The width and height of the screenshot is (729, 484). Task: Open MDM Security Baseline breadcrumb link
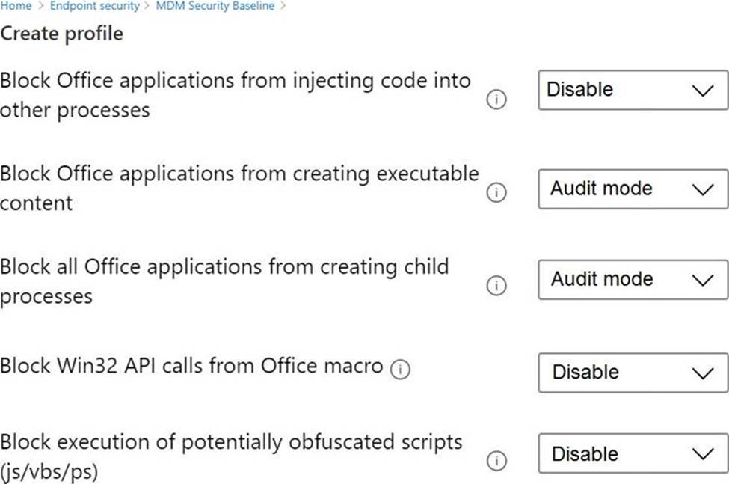point(215,6)
